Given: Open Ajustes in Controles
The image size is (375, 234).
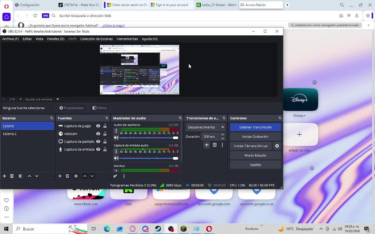Looking at the screenshot, I should tap(256, 165).
